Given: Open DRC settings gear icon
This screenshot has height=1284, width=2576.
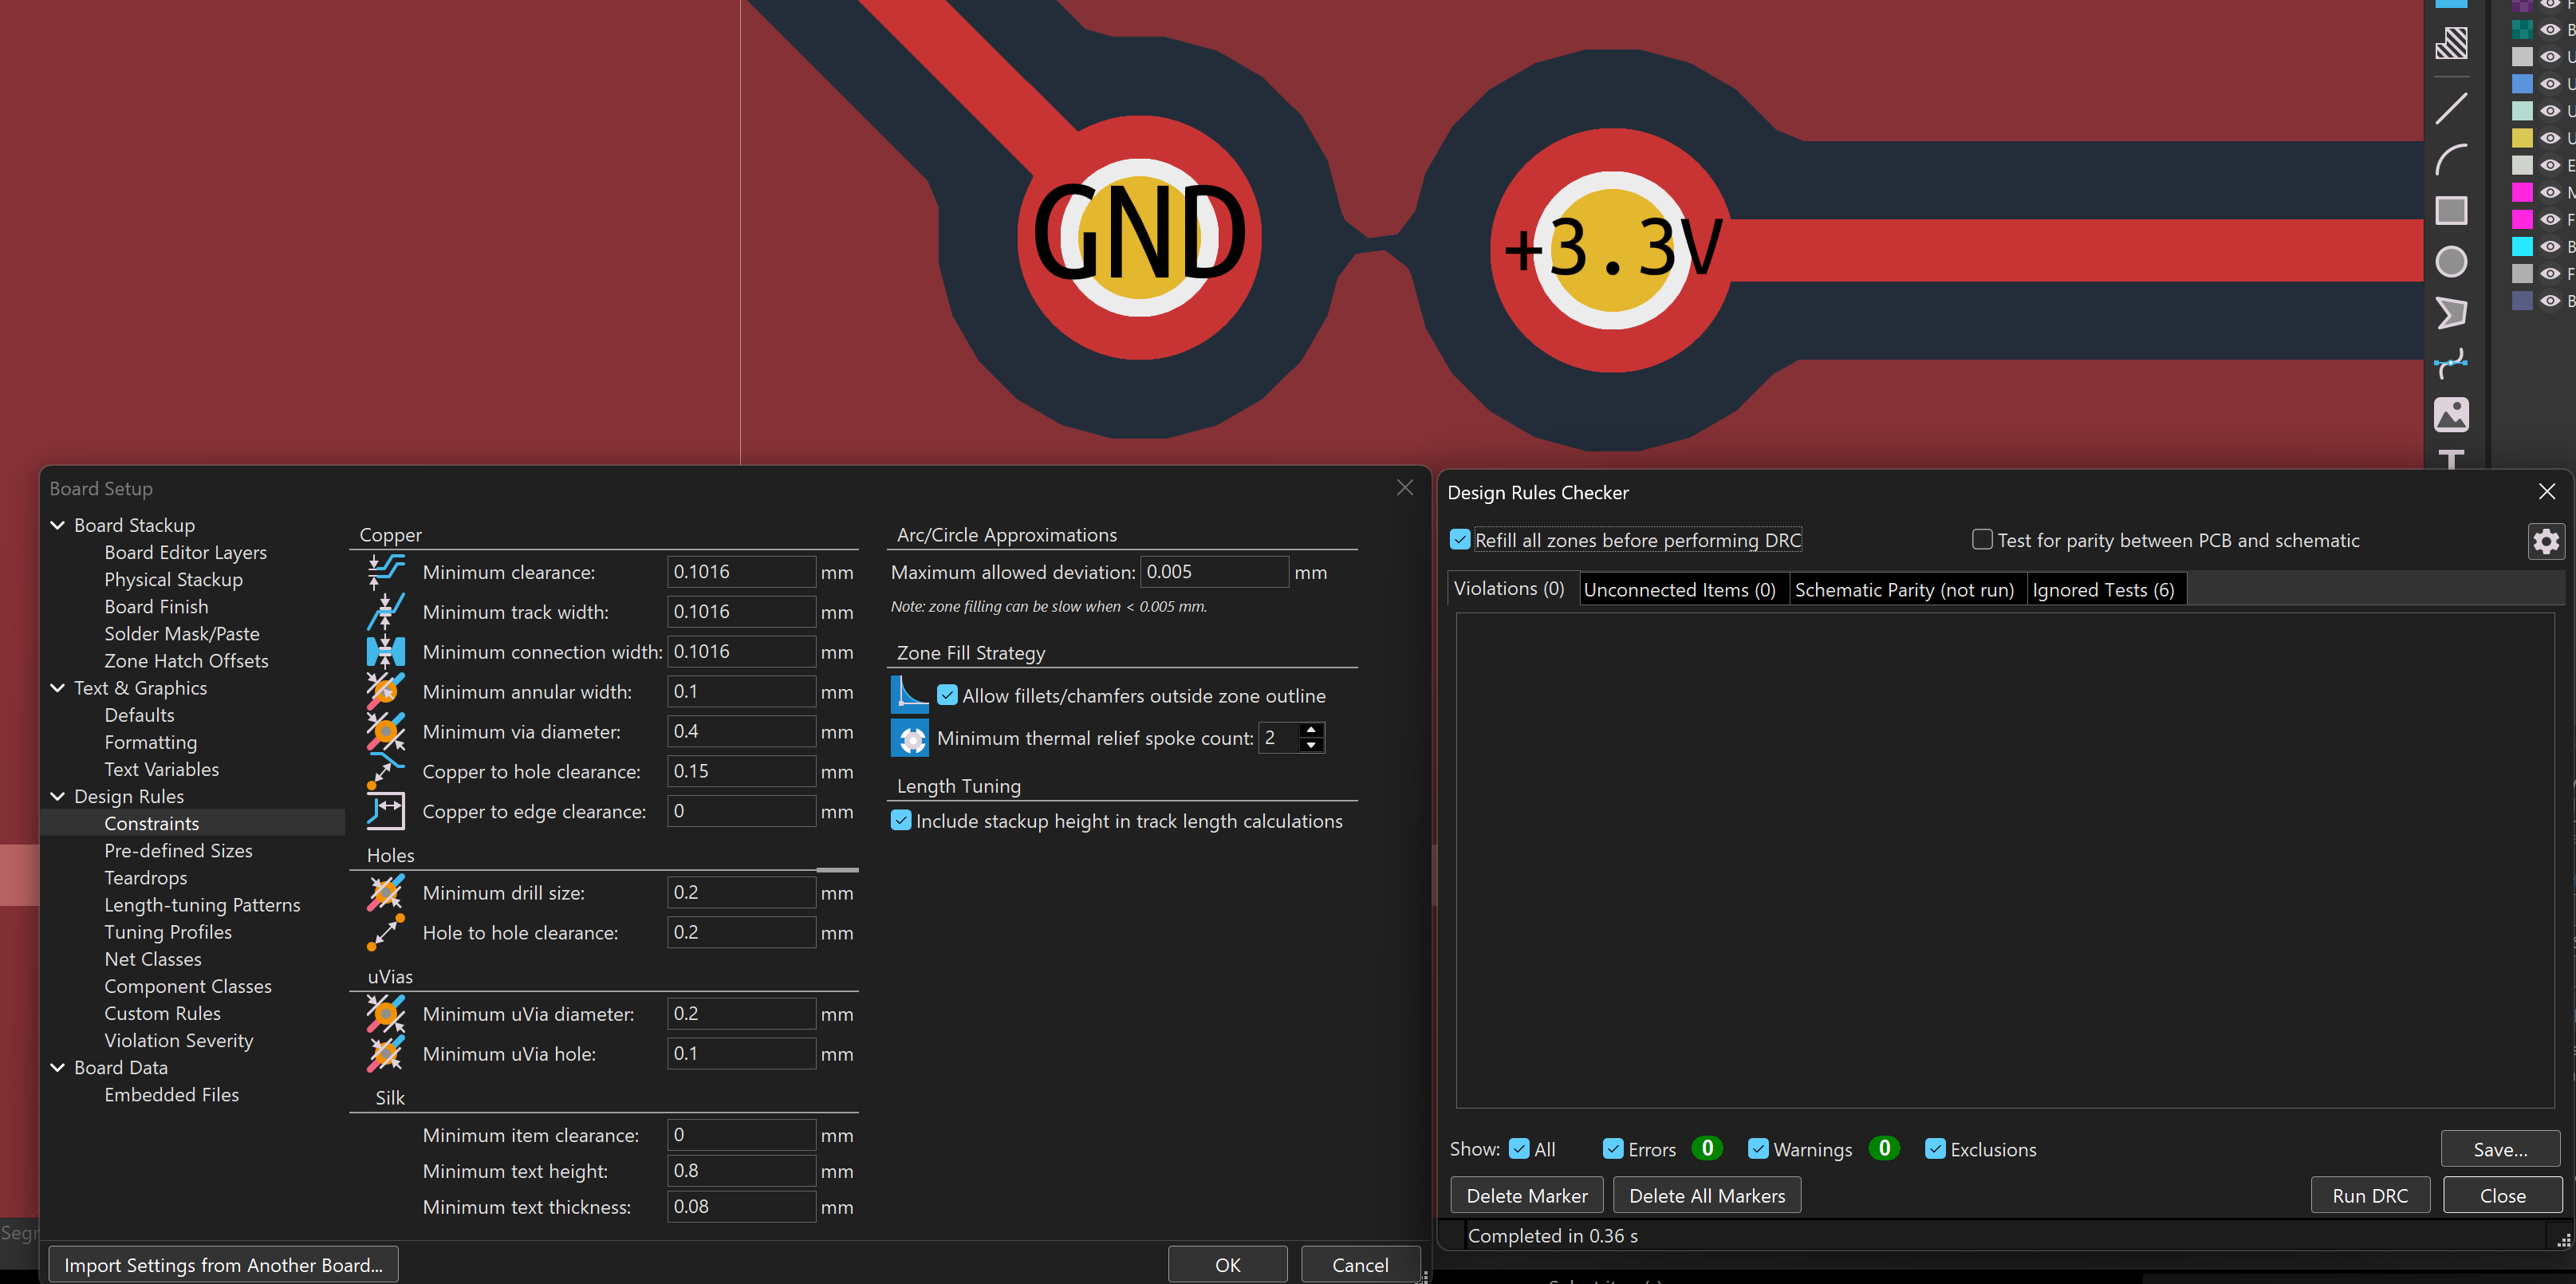Looking at the screenshot, I should tap(2546, 541).
